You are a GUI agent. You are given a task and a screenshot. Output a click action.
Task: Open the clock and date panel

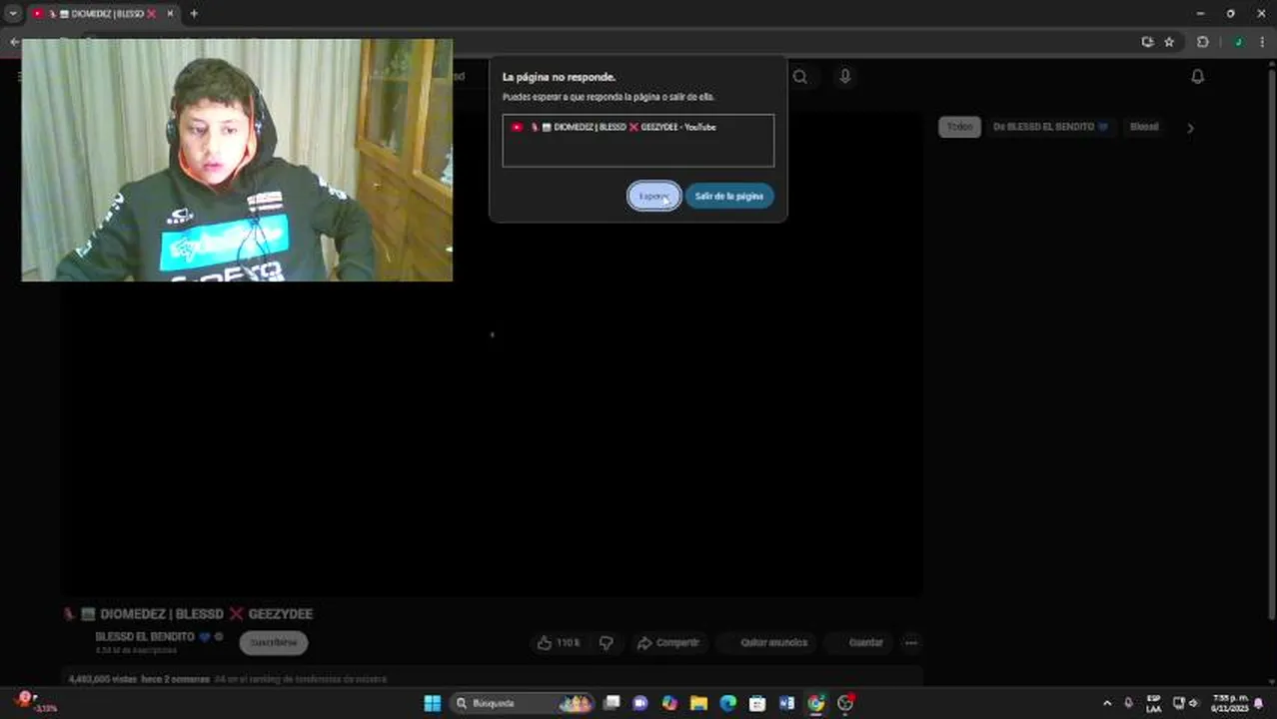1229,703
